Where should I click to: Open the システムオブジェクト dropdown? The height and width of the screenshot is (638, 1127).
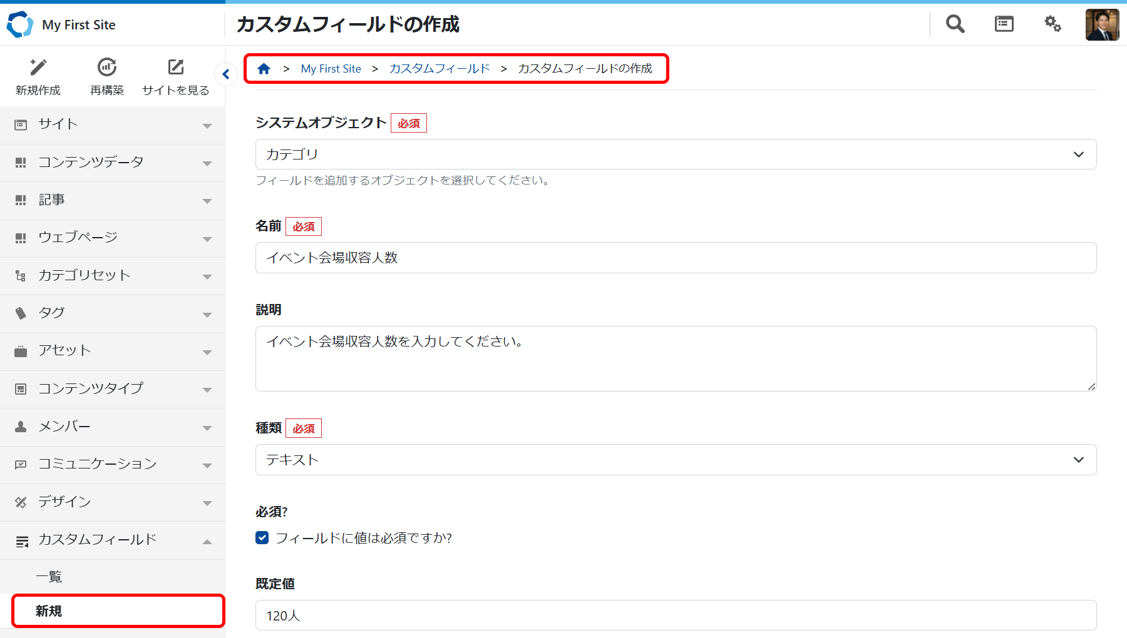click(676, 154)
